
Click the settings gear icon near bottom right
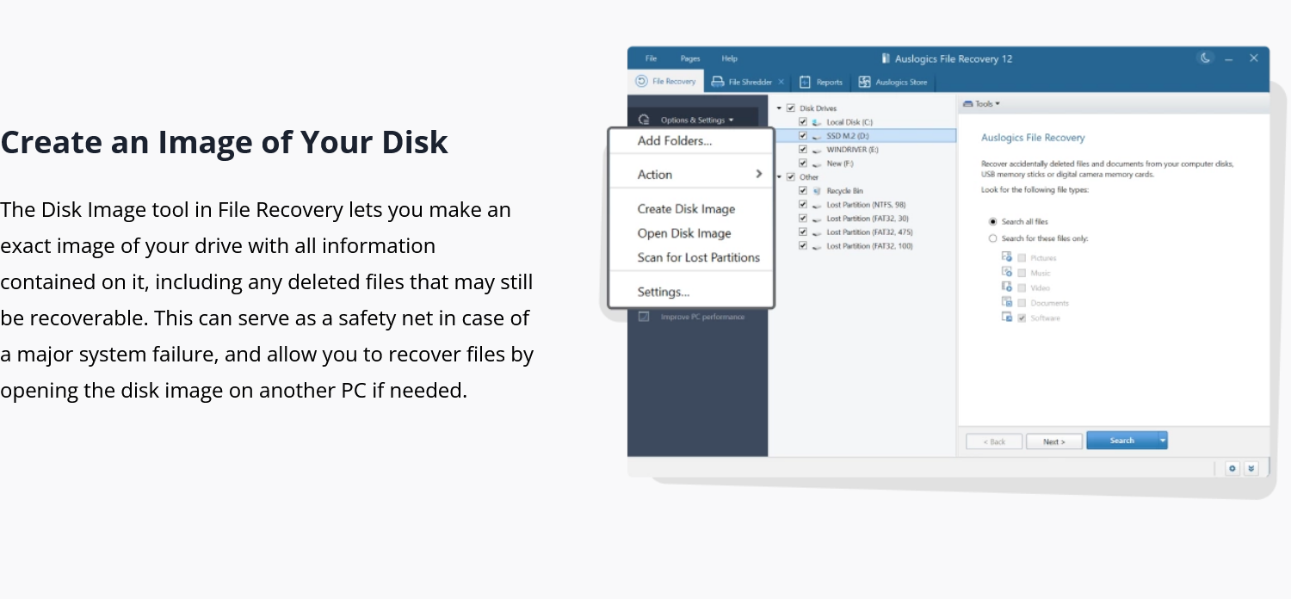[1232, 468]
